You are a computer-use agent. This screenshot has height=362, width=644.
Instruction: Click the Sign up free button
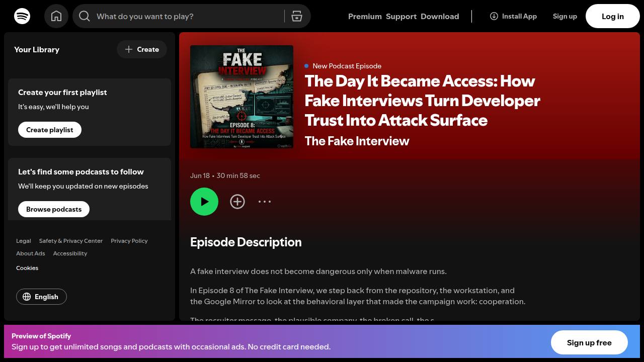click(589, 343)
